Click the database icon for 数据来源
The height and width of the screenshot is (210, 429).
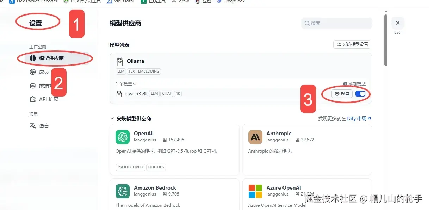33,86
